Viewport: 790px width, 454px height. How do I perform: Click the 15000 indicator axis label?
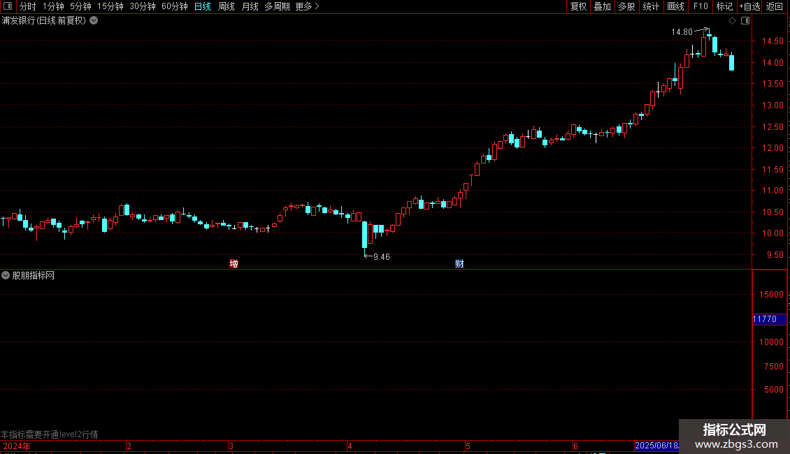(x=771, y=295)
